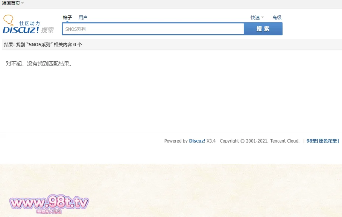The image size is (342, 217).
Task: Focus the search box containing SNOS系列
Action: (153, 29)
